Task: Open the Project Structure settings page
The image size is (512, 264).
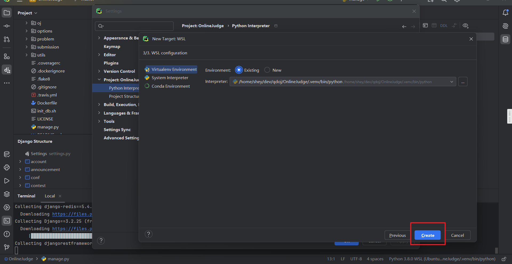Action: 124,96
